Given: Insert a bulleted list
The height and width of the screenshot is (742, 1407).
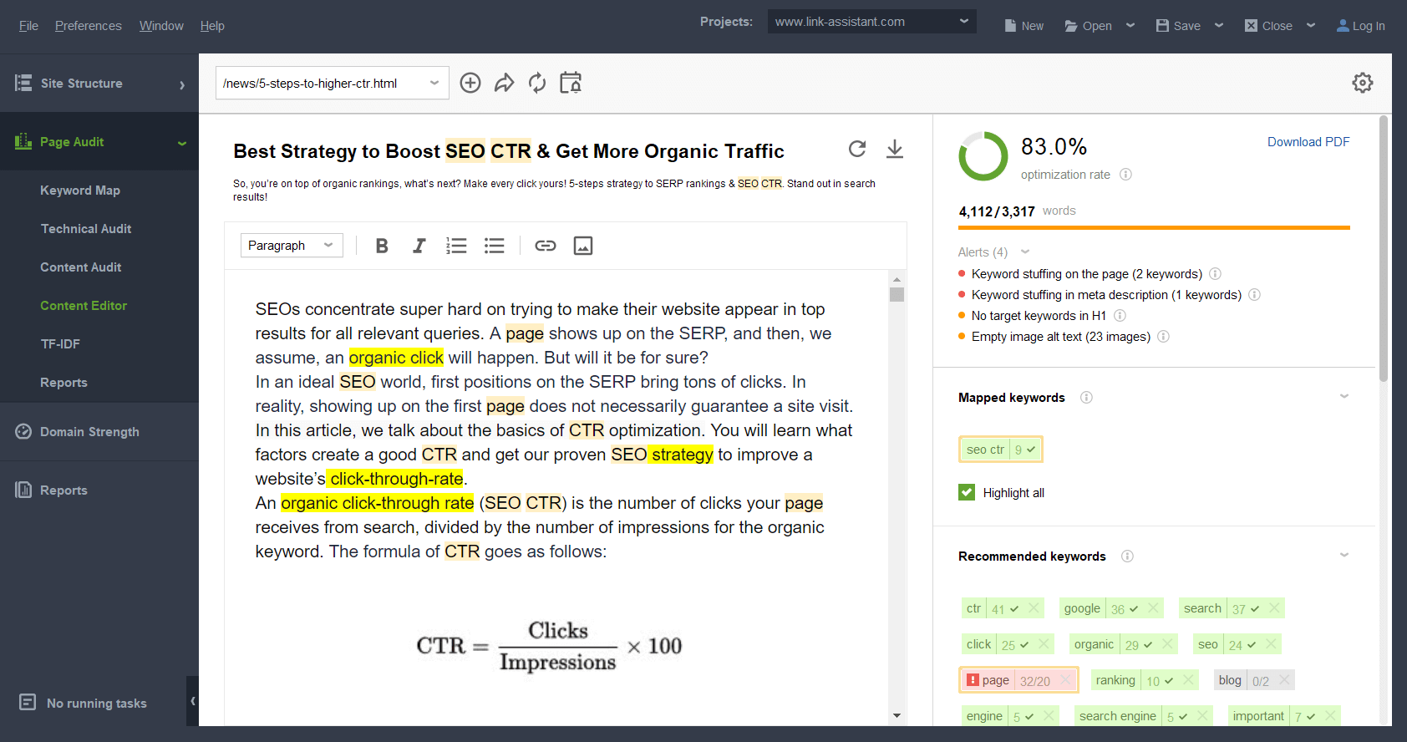Looking at the screenshot, I should (x=495, y=246).
